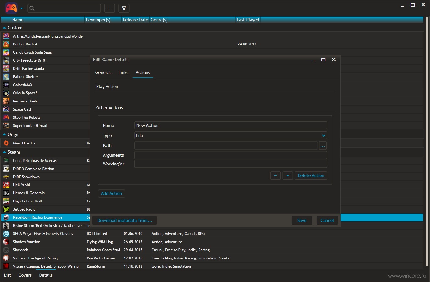Switch to the General tab
The width and height of the screenshot is (430, 282).
[x=103, y=72]
